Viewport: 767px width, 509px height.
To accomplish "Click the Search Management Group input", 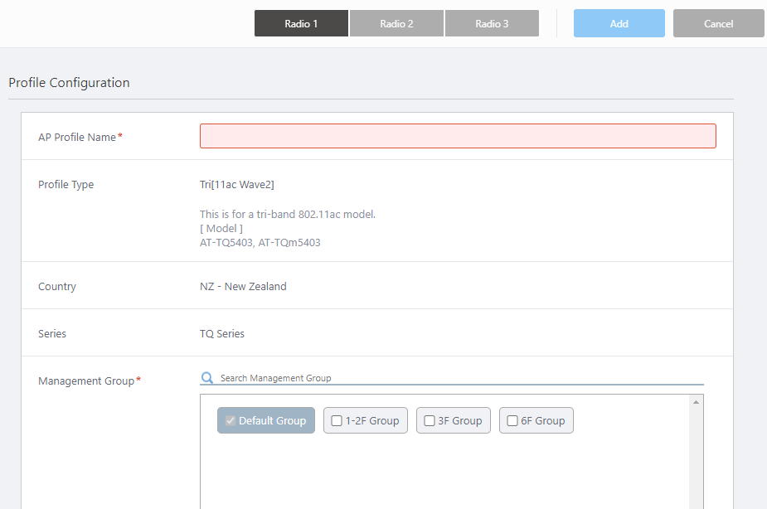I will [x=460, y=378].
